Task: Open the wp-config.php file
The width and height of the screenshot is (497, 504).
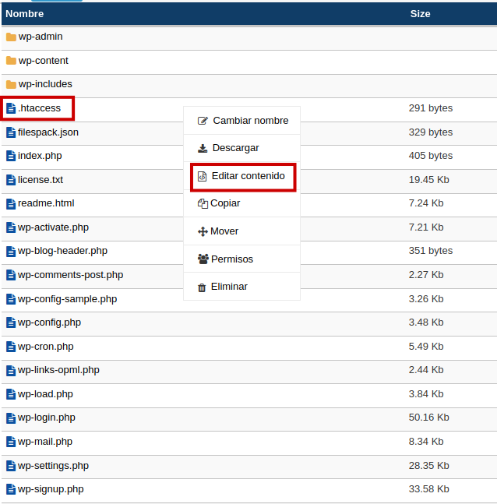Action: (x=49, y=322)
